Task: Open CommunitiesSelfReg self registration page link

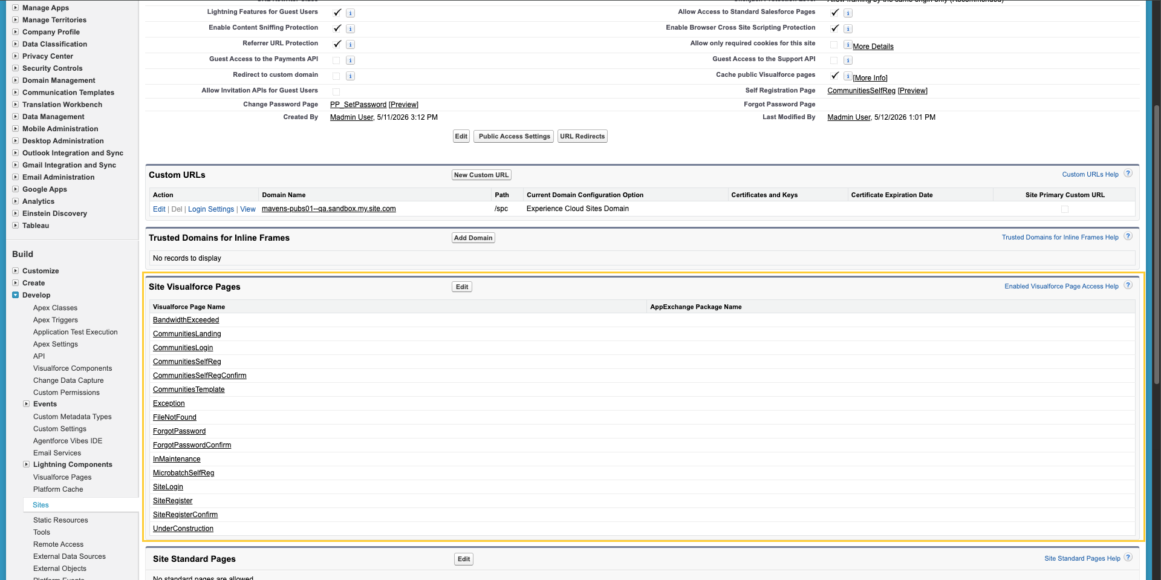Action: pos(861,91)
